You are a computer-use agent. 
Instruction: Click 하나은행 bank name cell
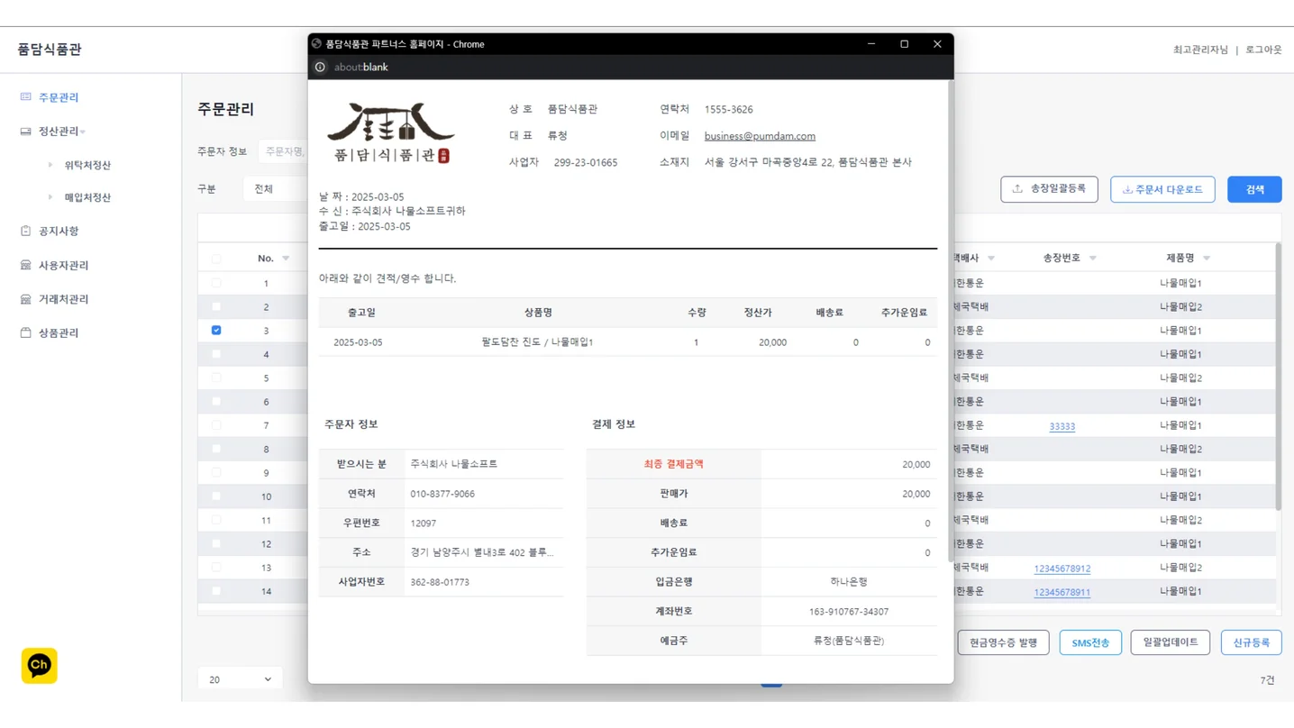[849, 582]
